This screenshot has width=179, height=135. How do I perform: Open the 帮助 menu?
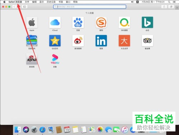[75, 2]
